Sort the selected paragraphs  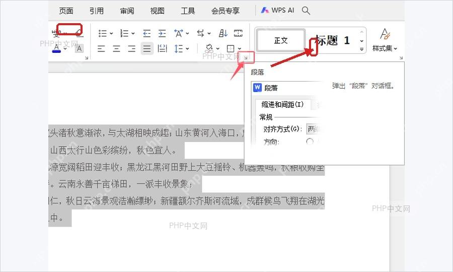tap(223, 34)
